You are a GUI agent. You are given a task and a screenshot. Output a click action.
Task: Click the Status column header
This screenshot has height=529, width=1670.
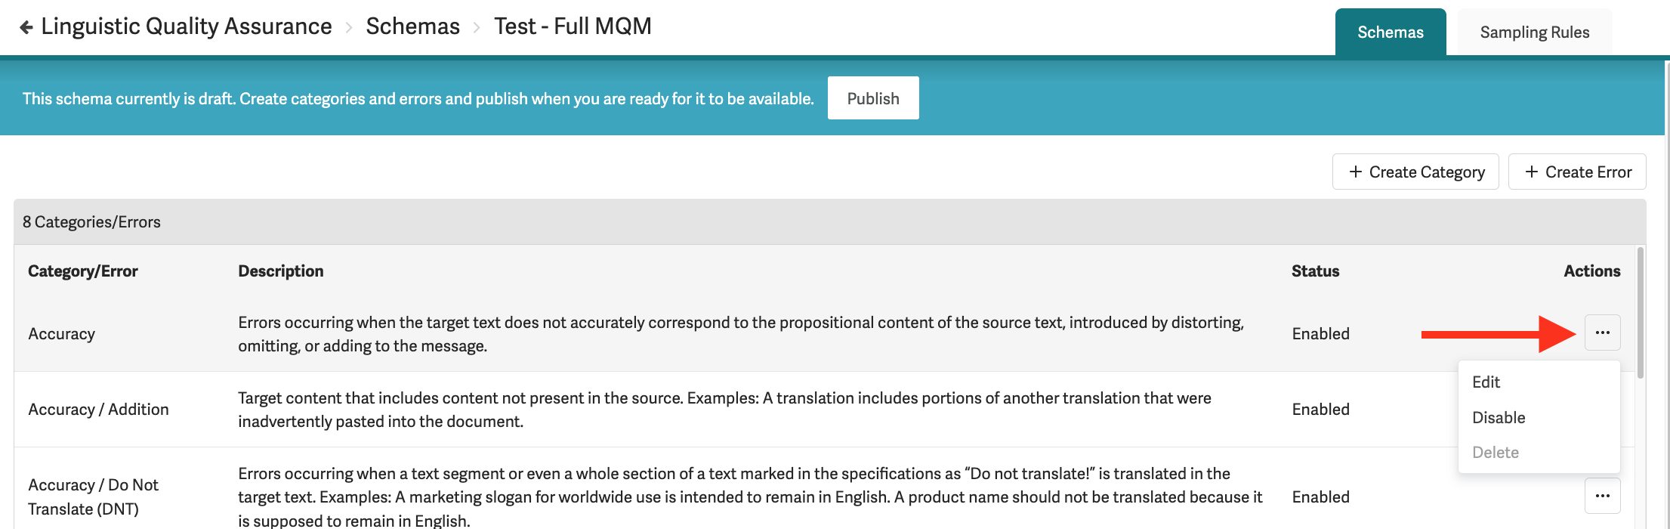pos(1314,271)
